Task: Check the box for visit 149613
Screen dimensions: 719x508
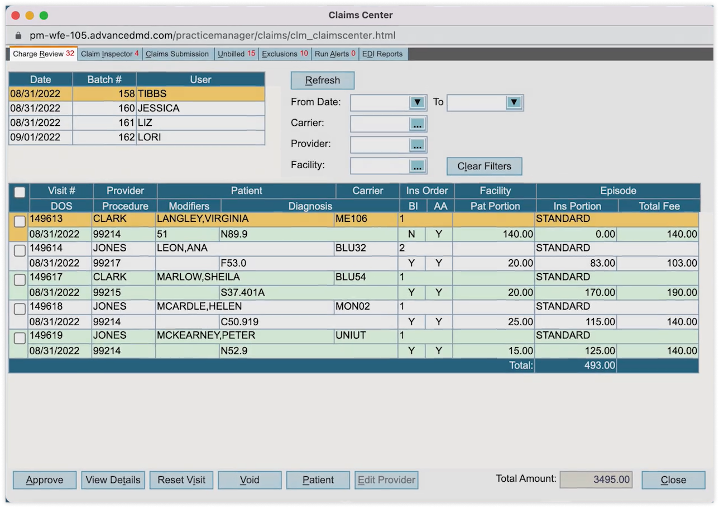Action: pos(20,221)
